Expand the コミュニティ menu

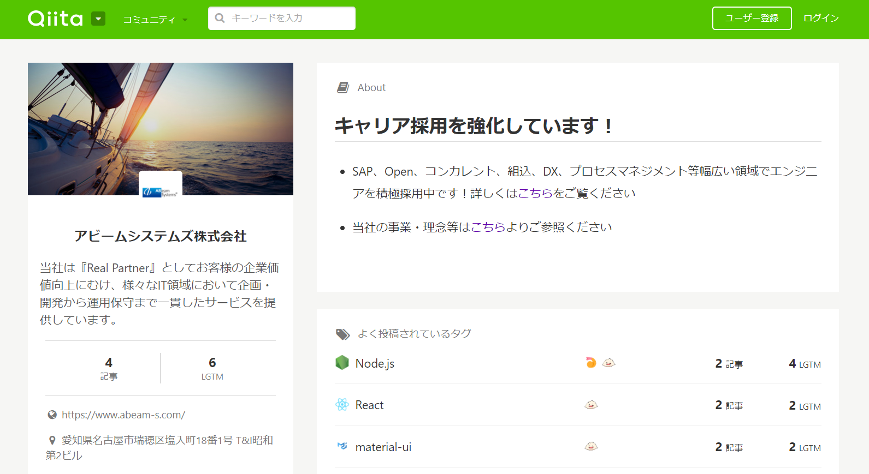pos(155,20)
